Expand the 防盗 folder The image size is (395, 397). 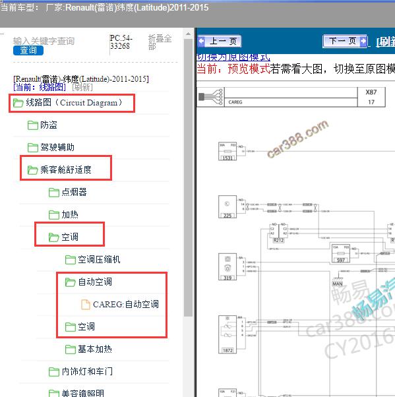point(49,125)
